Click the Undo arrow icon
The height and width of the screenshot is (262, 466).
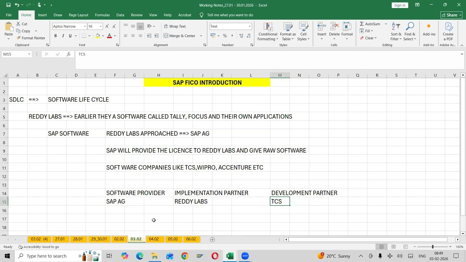coord(17,5)
